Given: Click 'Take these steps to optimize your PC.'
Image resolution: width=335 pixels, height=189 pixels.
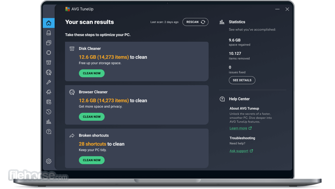Looking at the screenshot, I should [x=98, y=35].
